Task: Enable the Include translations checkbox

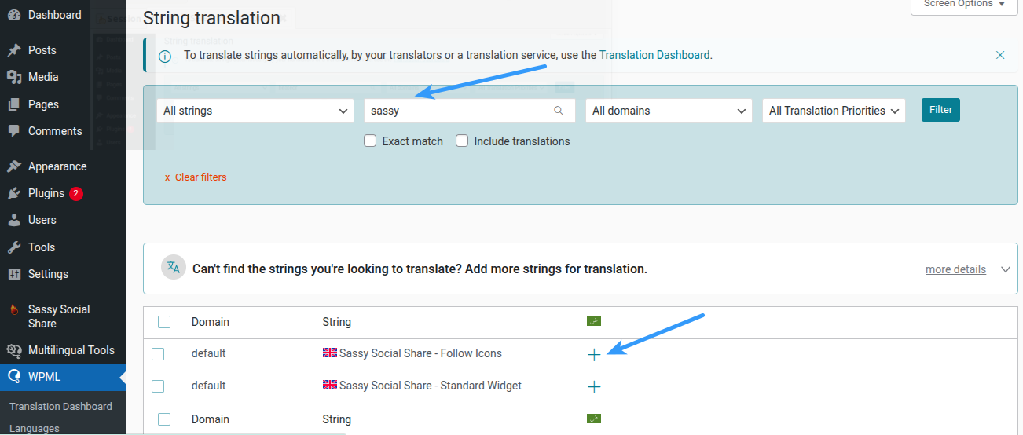Action: click(462, 141)
